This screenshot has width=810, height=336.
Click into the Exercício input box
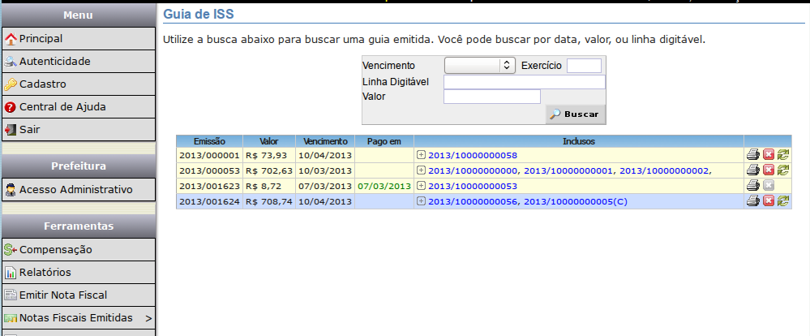[584, 65]
